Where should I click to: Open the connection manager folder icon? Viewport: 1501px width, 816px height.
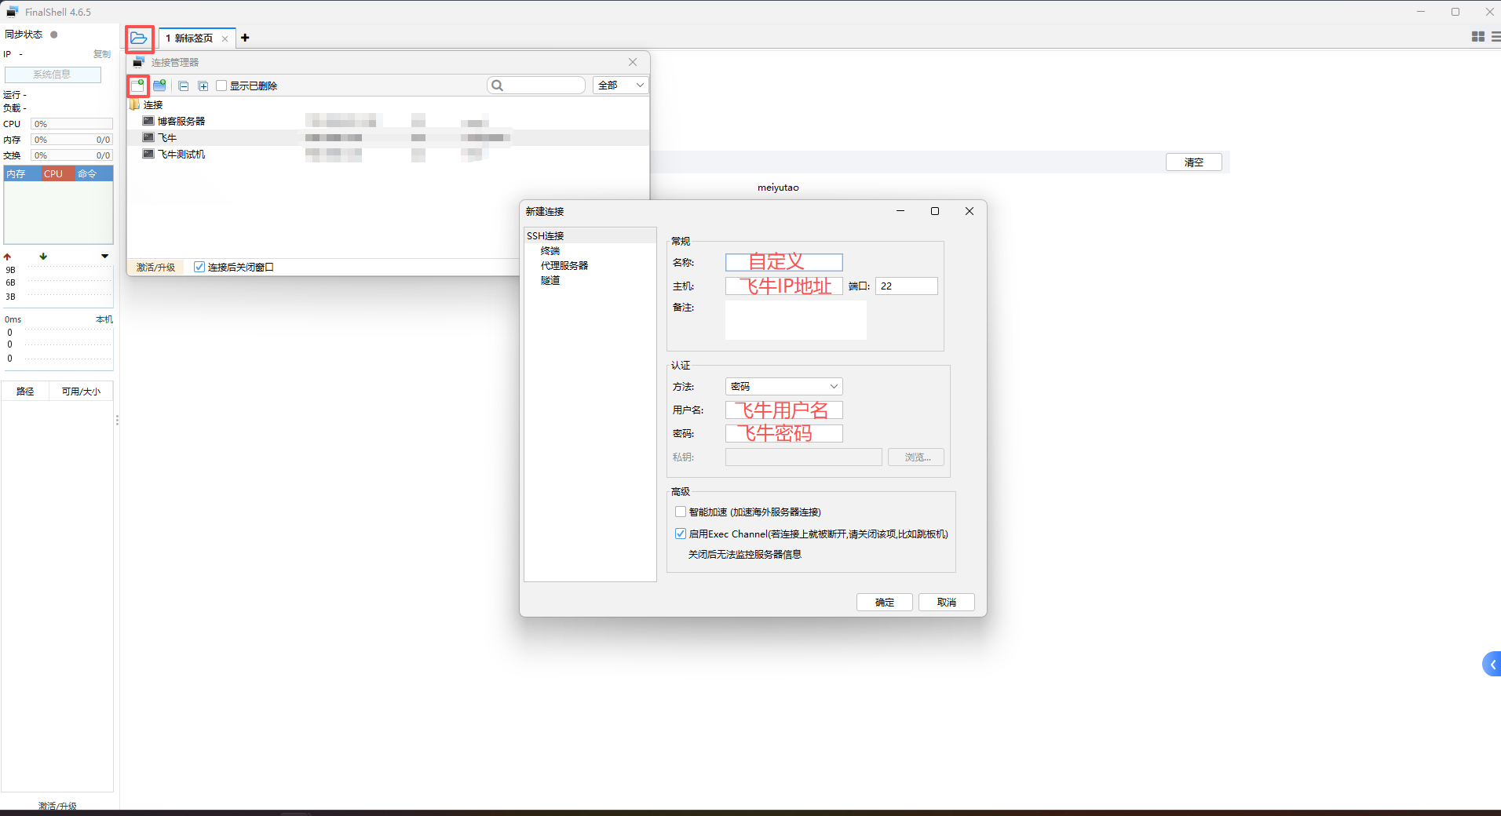pos(139,38)
